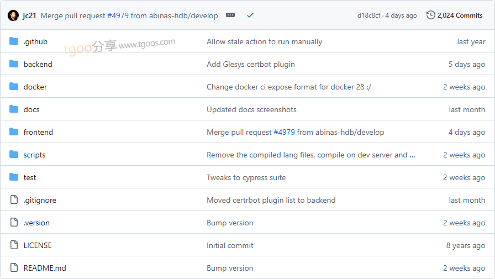Image resolution: width=495 pixels, height=279 pixels.
Task: Open 'Add Glesys certbot plugin' commit message
Action: coord(250,64)
